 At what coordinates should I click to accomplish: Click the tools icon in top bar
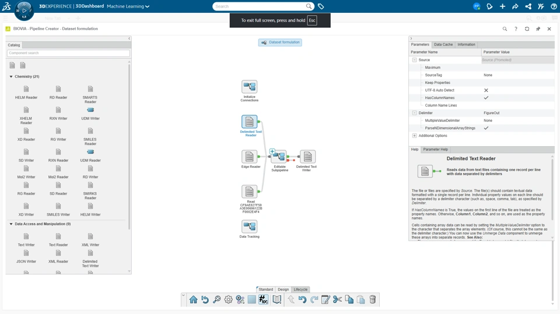pos(541,6)
